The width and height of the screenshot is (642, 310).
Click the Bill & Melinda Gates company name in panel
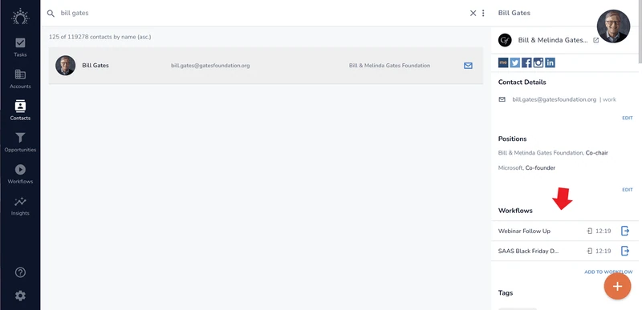click(553, 40)
